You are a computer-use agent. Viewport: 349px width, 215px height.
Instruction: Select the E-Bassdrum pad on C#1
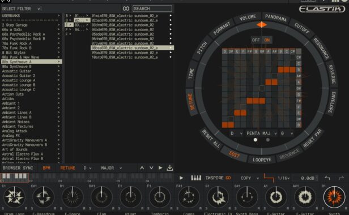[x=44, y=197]
